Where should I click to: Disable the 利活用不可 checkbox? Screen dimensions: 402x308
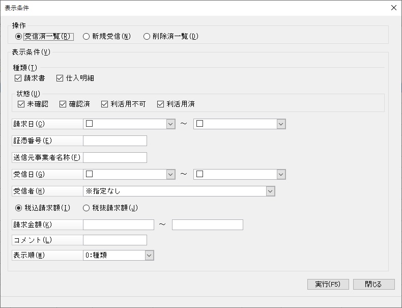(104, 104)
